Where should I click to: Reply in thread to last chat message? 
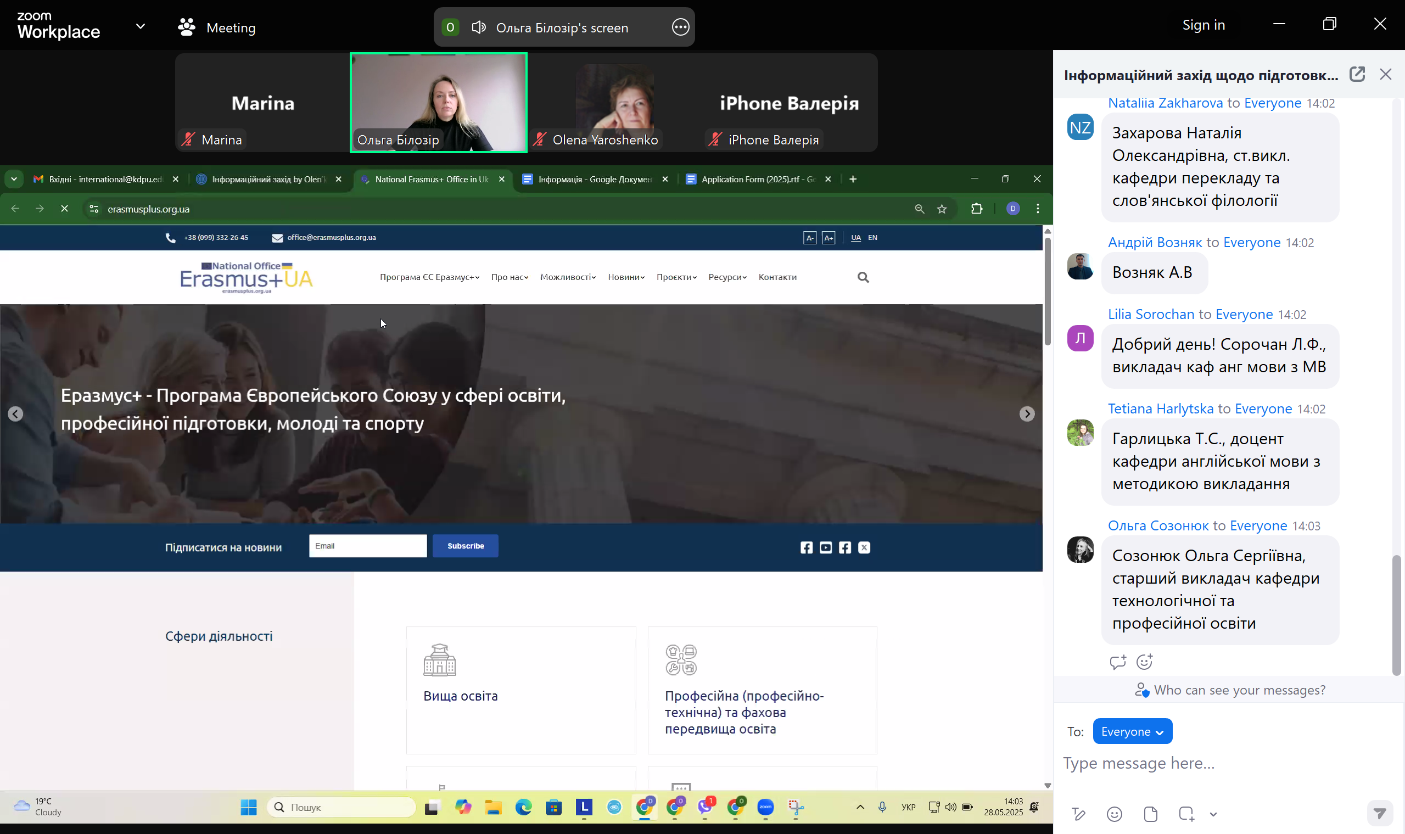point(1117,662)
